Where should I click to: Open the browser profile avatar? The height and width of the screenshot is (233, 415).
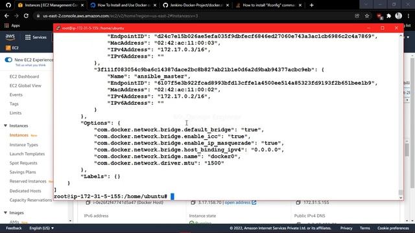[399, 16]
